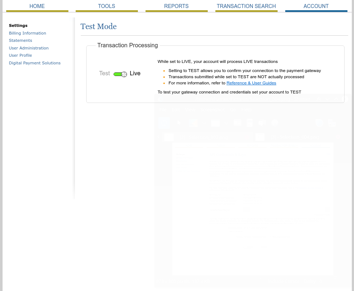Click the bullet "Transactions submitted while set to TEST are NOT actually processed"
The width and height of the screenshot is (354, 291).
pyautogui.click(x=236, y=77)
